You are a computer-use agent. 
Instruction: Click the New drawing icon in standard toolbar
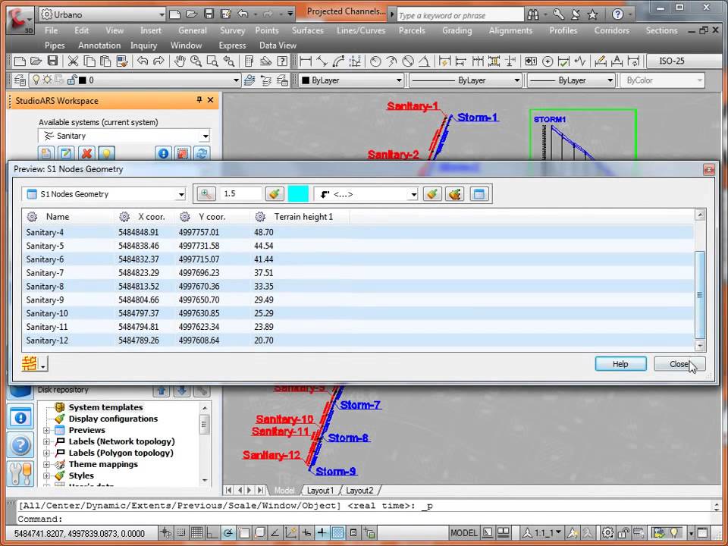tap(20, 61)
